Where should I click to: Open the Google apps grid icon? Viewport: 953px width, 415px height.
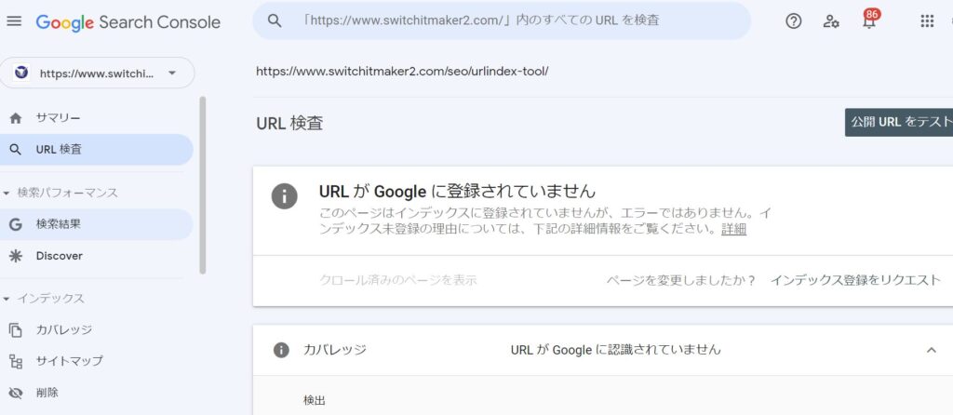[927, 21]
